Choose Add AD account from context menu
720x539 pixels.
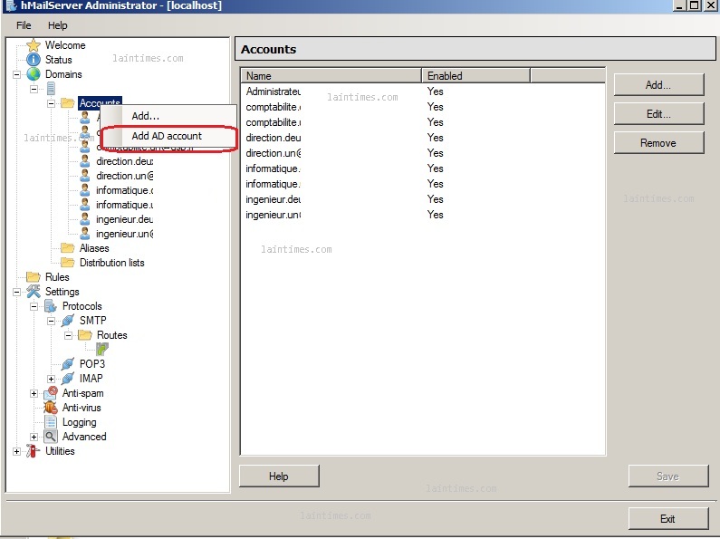(x=168, y=136)
